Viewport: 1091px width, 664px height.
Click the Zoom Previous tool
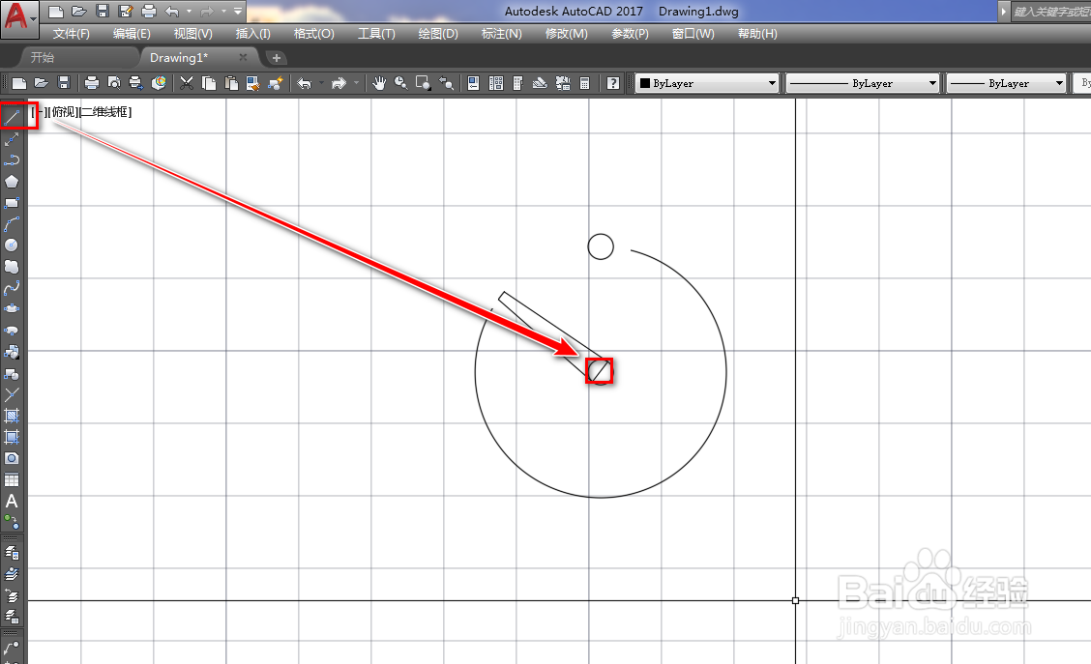point(446,83)
